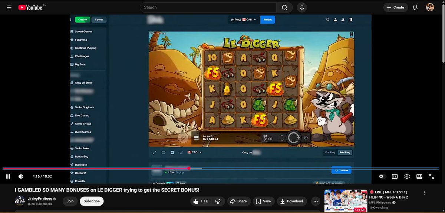This screenshot has width=445, height=213.
Task: Open Continue Playing in casino sidebar
Action: 83,48
